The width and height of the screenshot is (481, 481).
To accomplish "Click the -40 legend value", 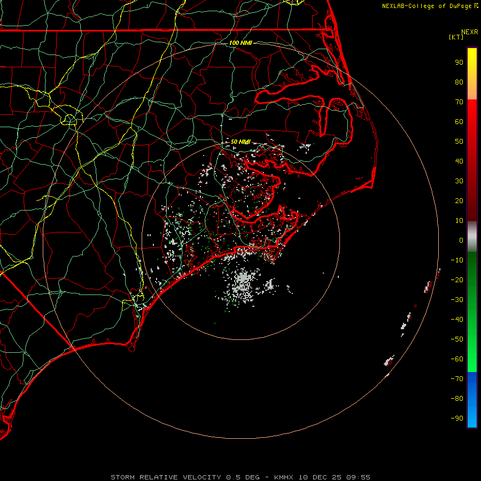I will (x=457, y=320).
